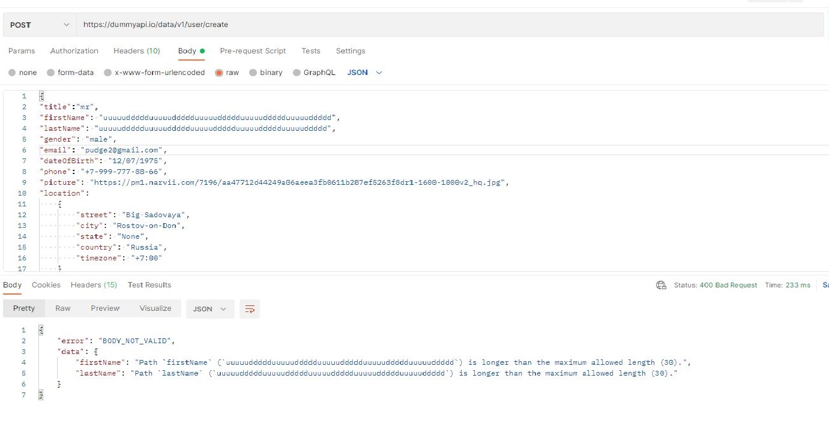Select the none body option
This screenshot has height=423, width=829.
click(x=23, y=72)
